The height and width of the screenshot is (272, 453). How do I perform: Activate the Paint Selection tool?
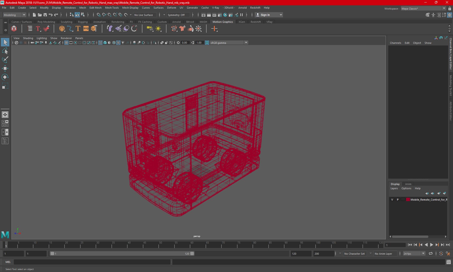pos(5,60)
